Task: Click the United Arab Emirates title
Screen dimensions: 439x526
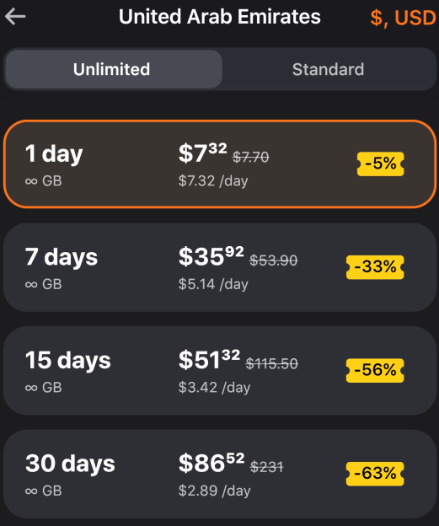Action: (220, 17)
